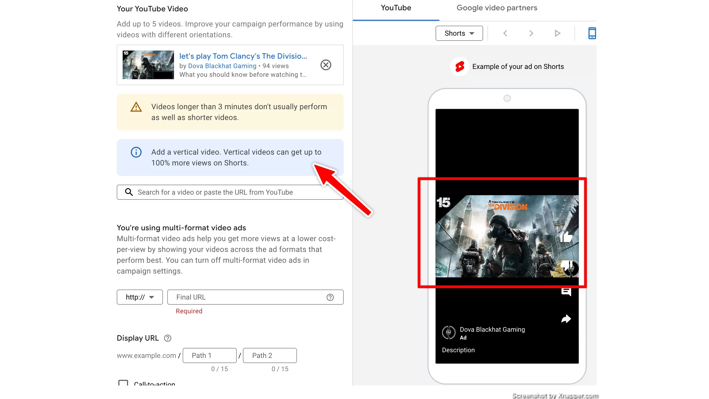Viewport: 709px width, 399px height.
Task: Go to next ad preview
Action: pos(531,33)
